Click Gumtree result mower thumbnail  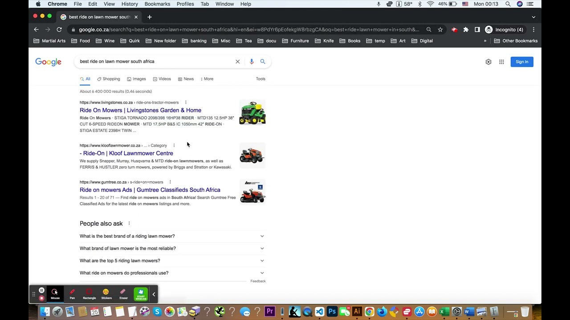click(x=252, y=192)
